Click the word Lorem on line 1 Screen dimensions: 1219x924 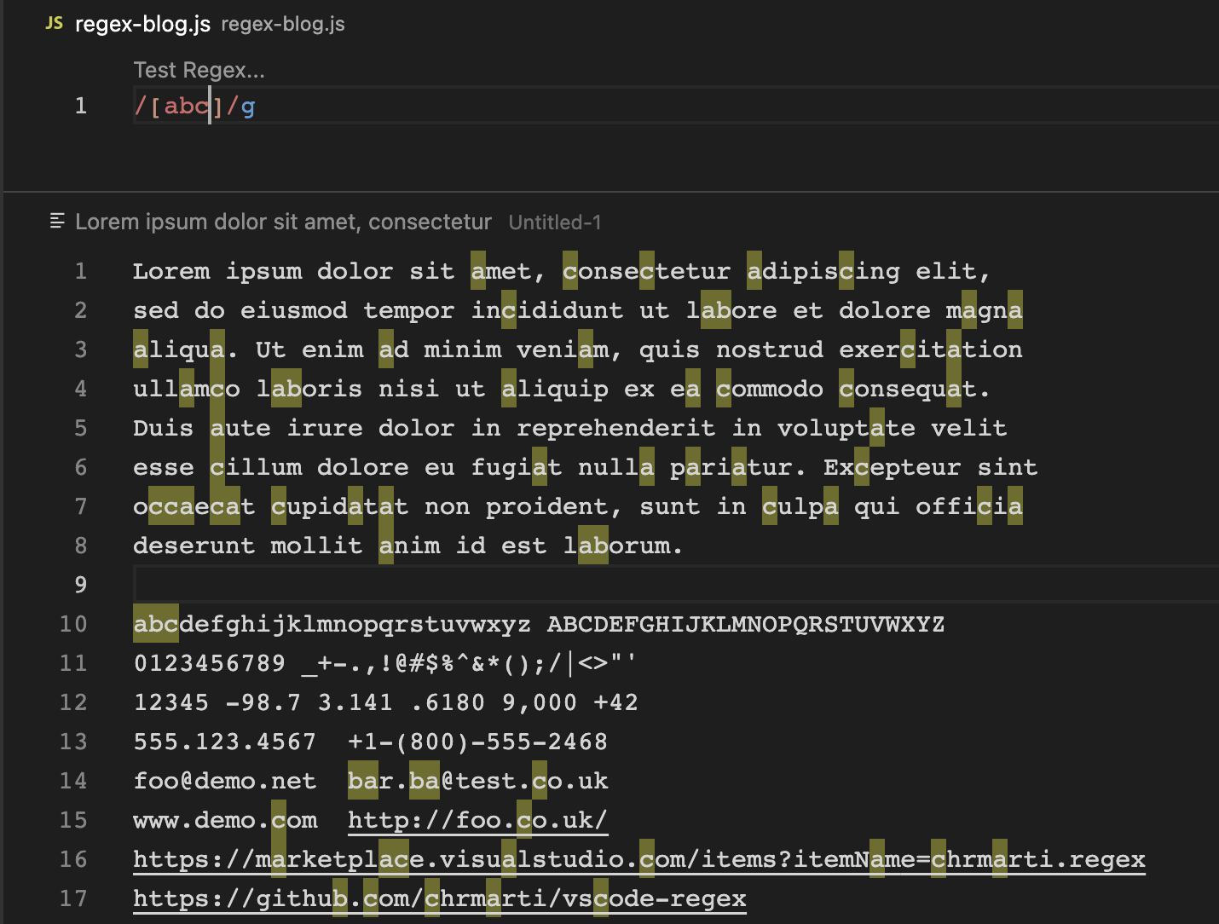(x=171, y=271)
